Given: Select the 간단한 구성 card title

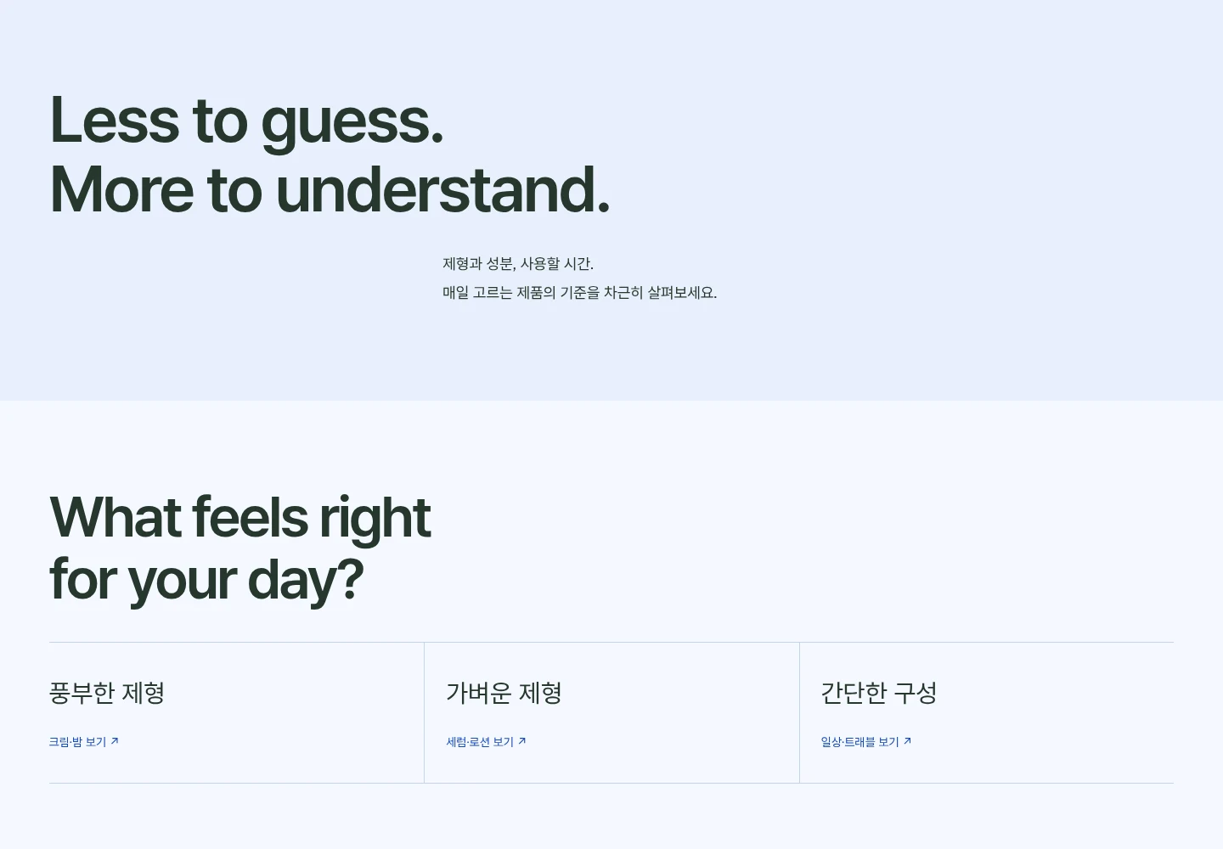Looking at the screenshot, I should [878, 693].
